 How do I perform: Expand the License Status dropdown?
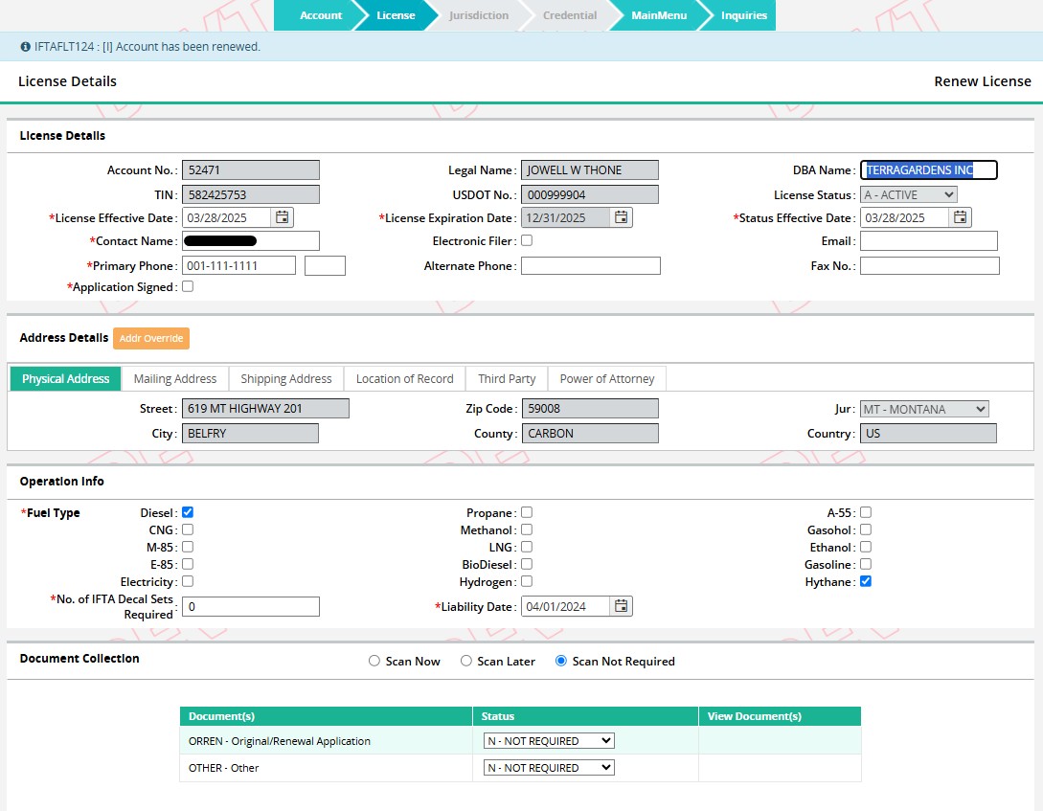click(x=908, y=194)
